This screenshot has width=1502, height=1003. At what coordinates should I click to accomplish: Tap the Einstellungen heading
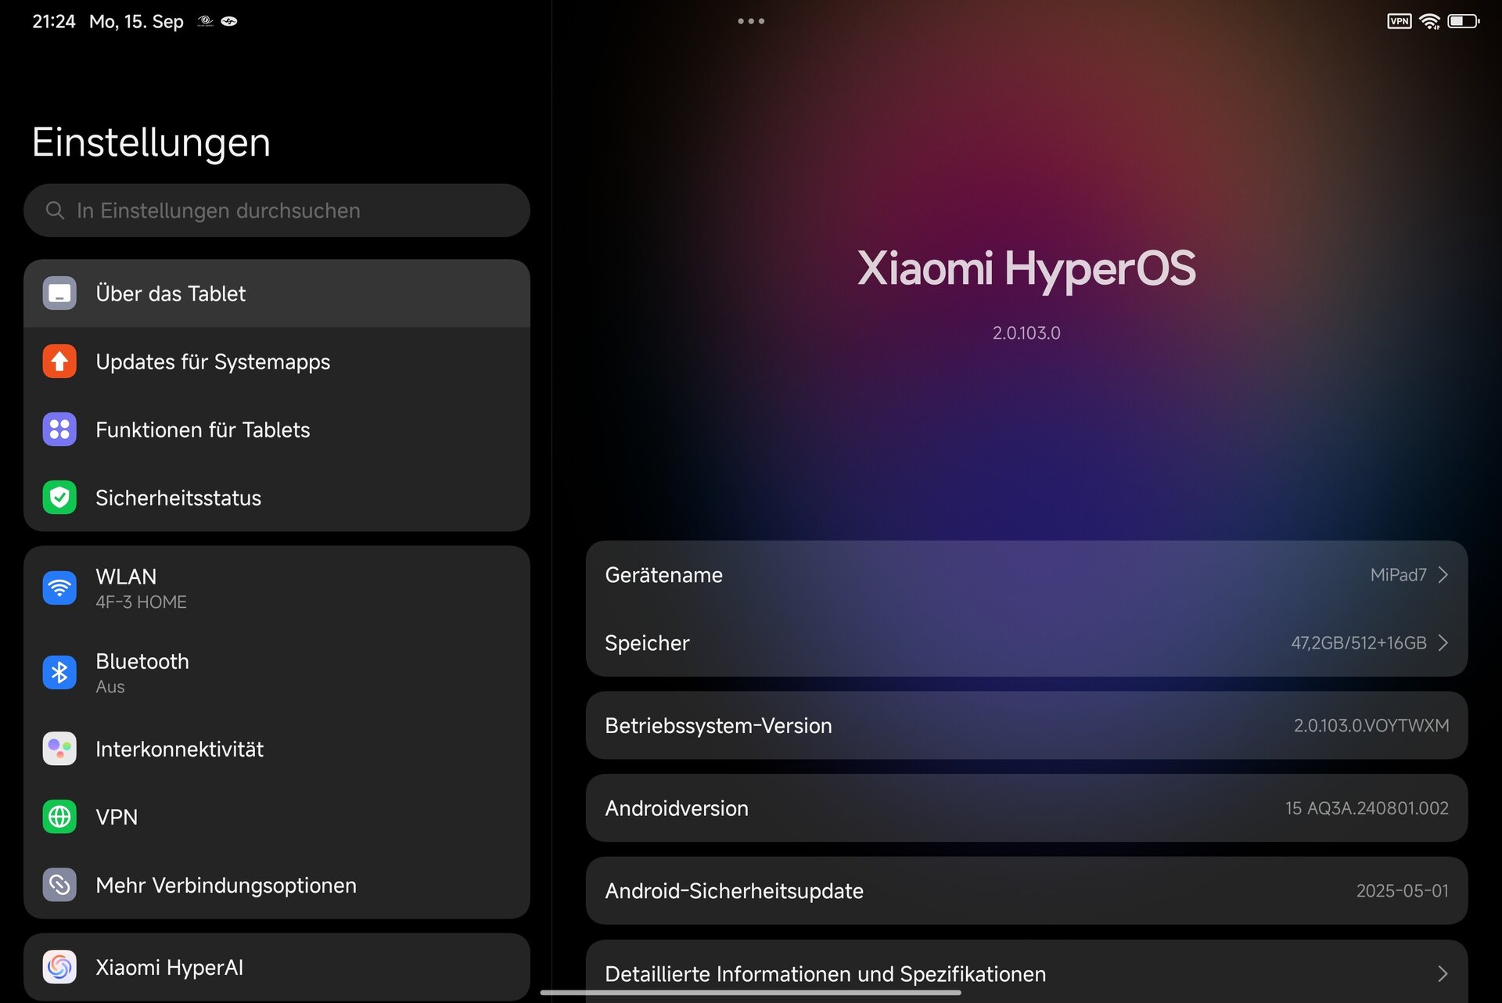(151, 142)
